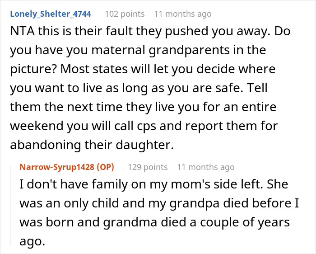Click the 102 points score
The width and height of the screenshot is (316, 254).
point(125,14)
